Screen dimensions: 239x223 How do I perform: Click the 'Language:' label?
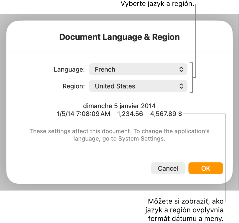(x=69, y=70)
